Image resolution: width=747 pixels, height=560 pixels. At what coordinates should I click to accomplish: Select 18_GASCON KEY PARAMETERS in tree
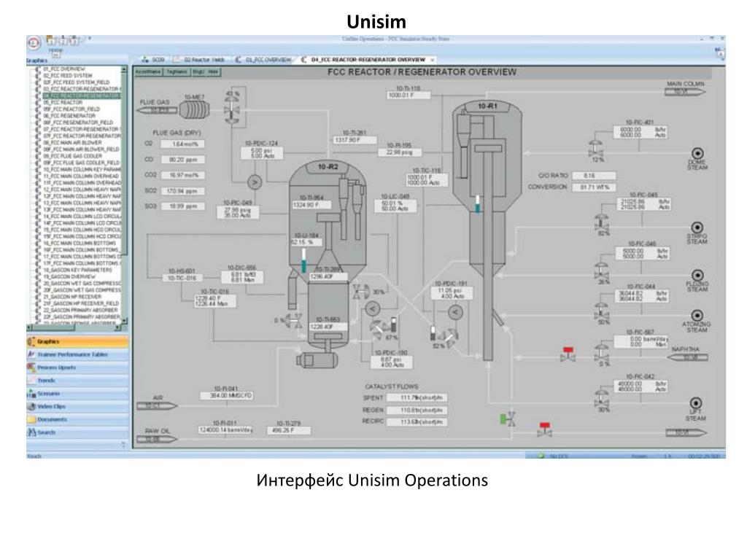point(77,270)
